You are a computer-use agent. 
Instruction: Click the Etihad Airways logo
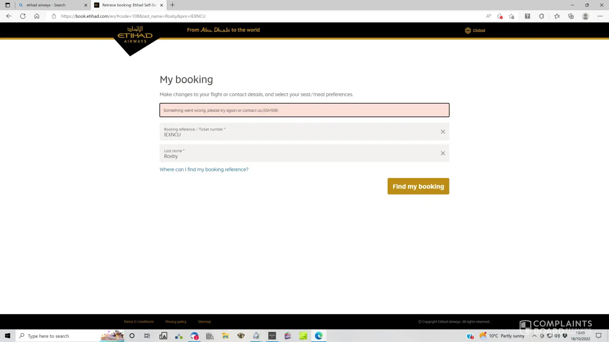tap(135, 36)
